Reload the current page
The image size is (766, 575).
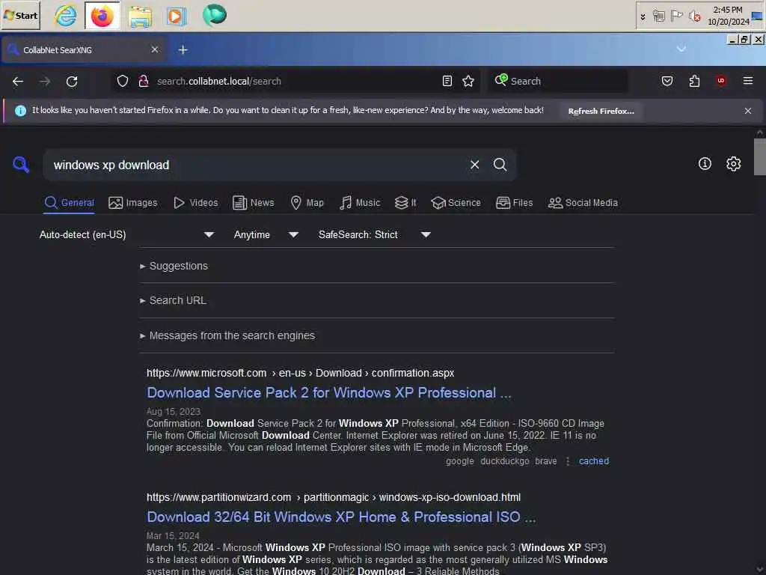point(72,81)
